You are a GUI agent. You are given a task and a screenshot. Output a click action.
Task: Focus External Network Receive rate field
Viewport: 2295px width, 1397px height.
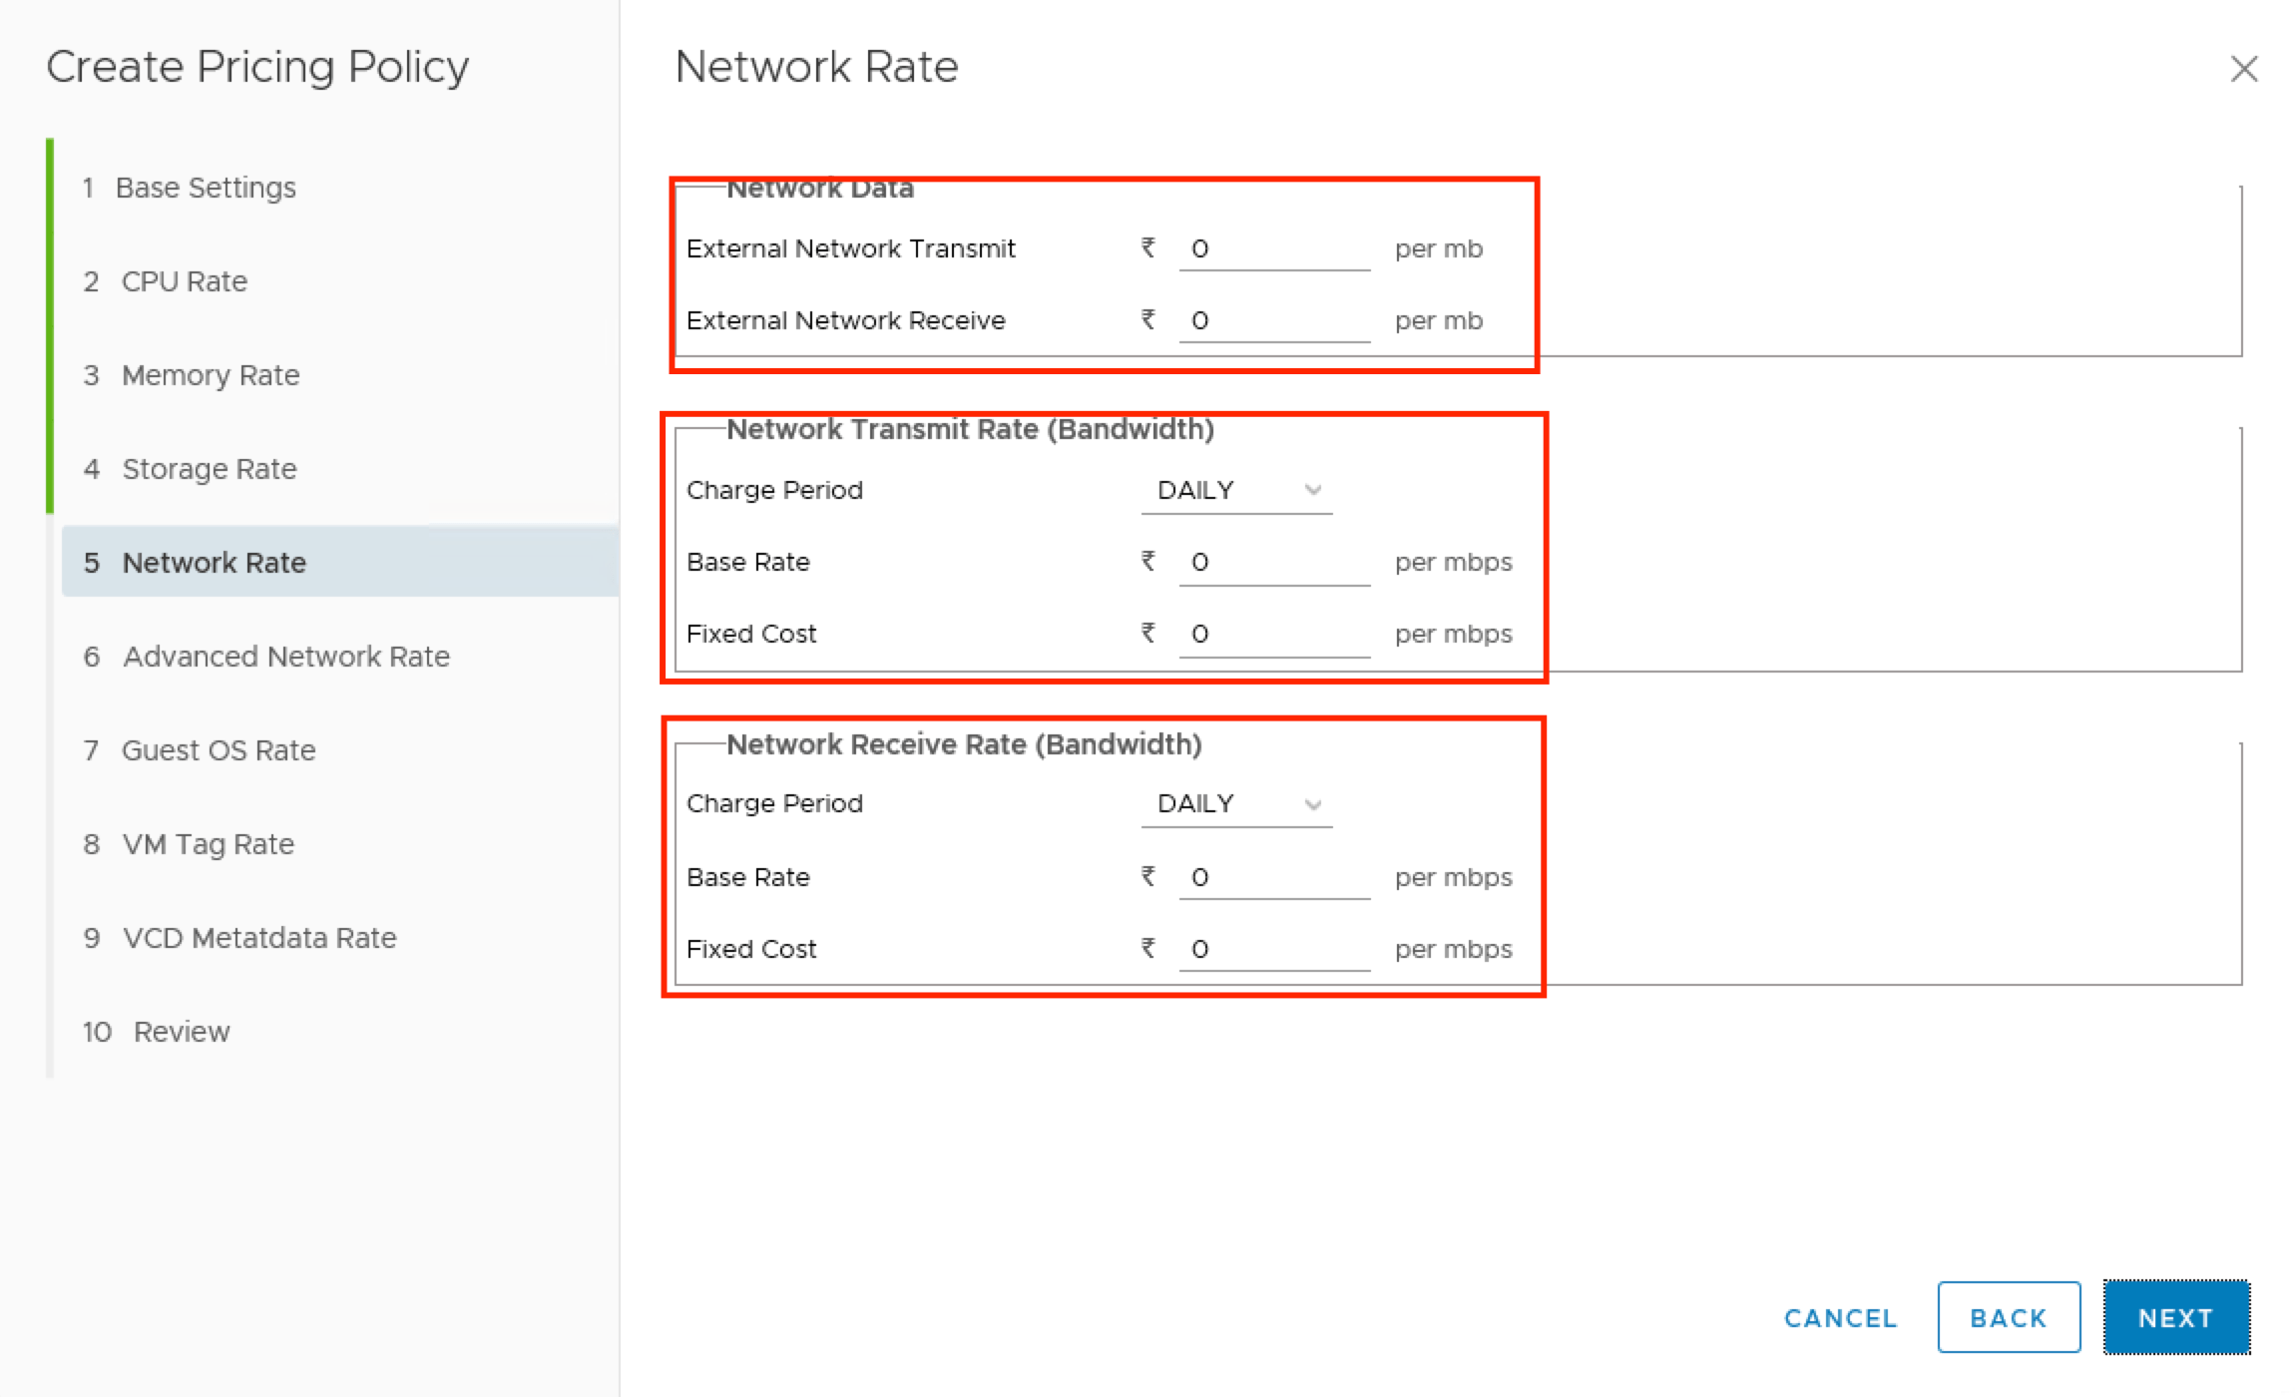click(1273, 320)
